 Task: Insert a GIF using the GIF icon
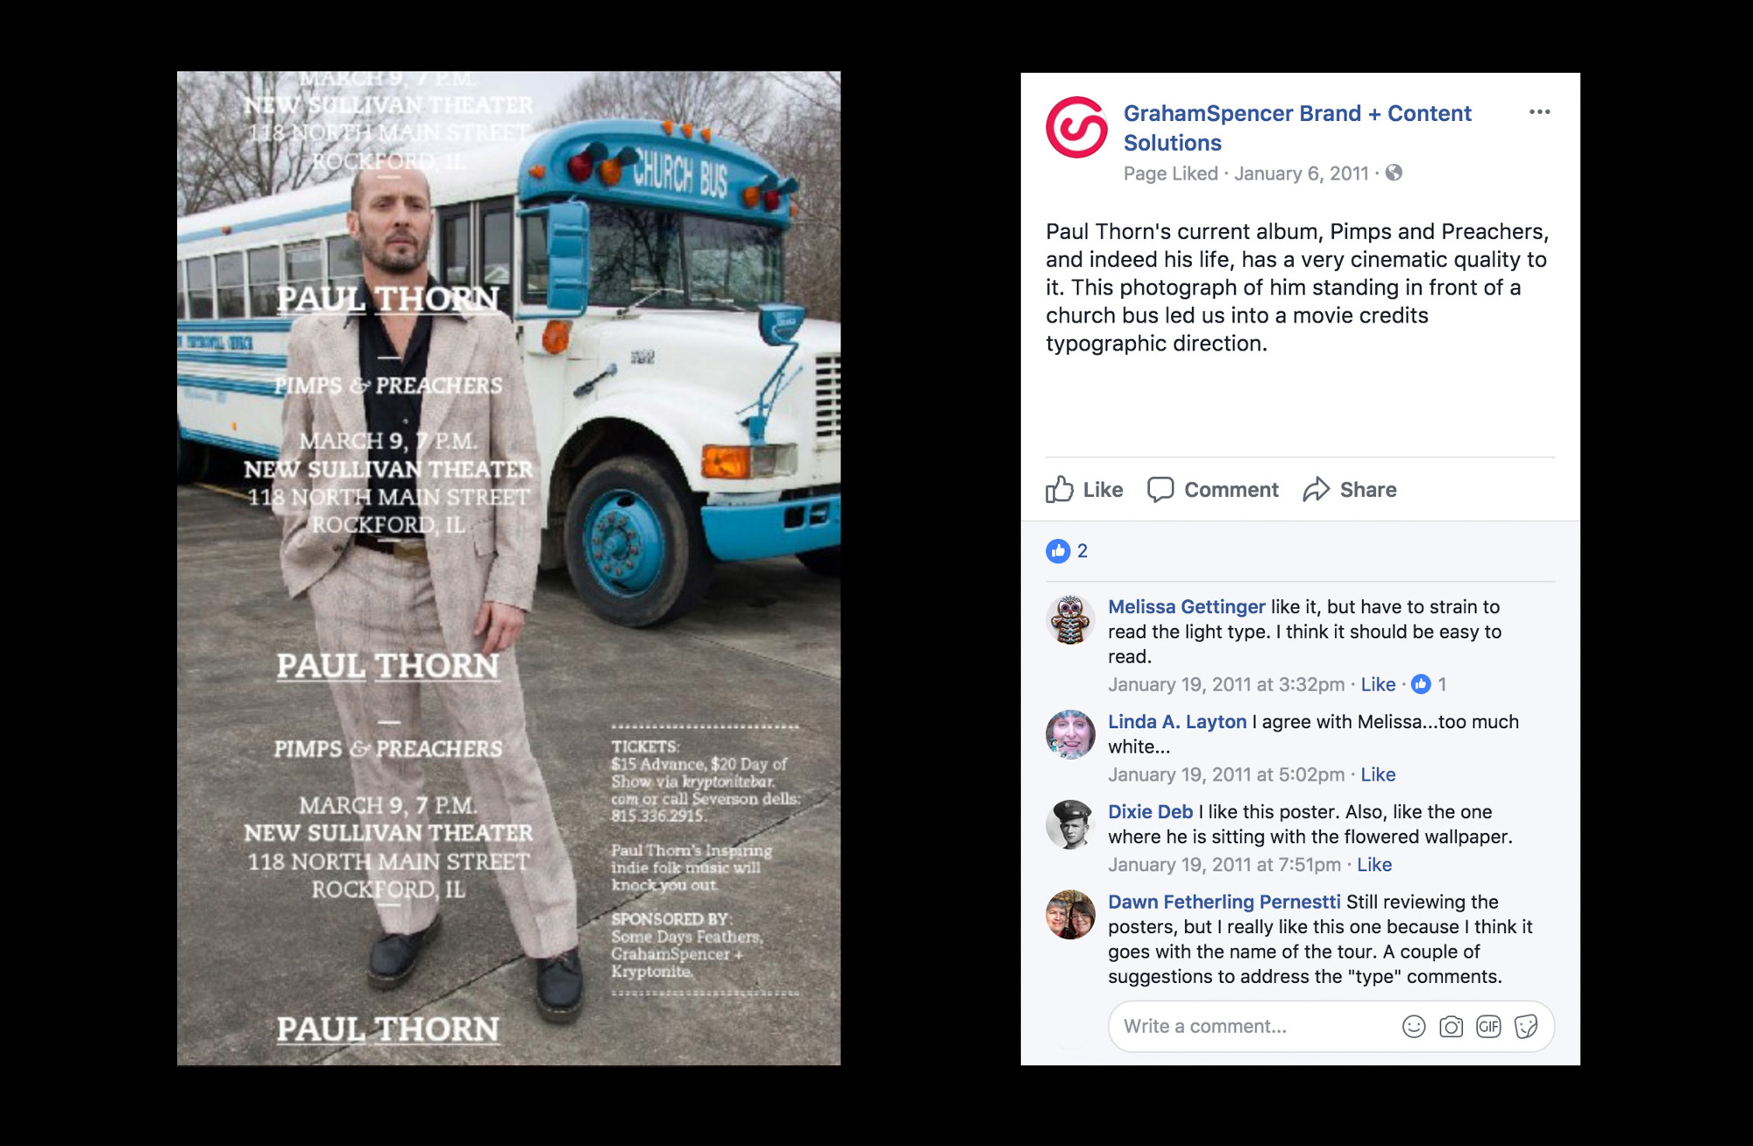coord(1488,1027)
